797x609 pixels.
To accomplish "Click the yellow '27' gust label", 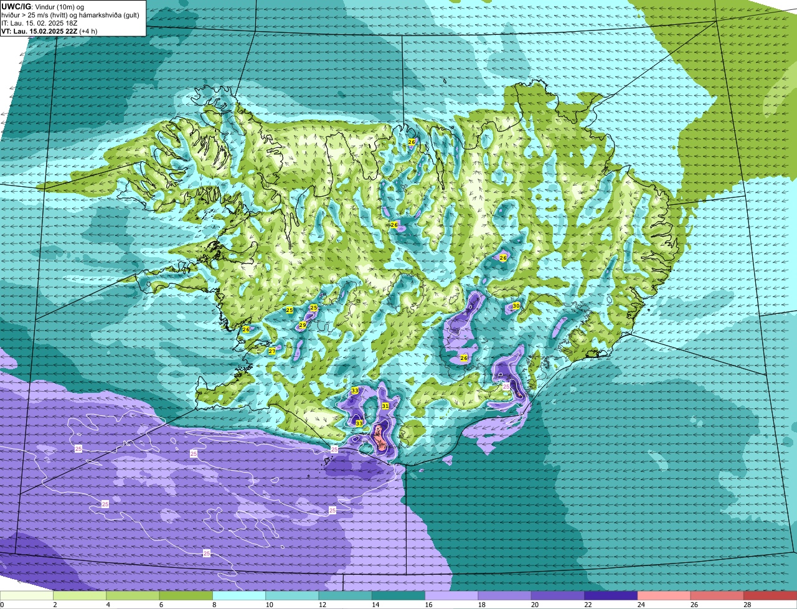I will 272,351.
